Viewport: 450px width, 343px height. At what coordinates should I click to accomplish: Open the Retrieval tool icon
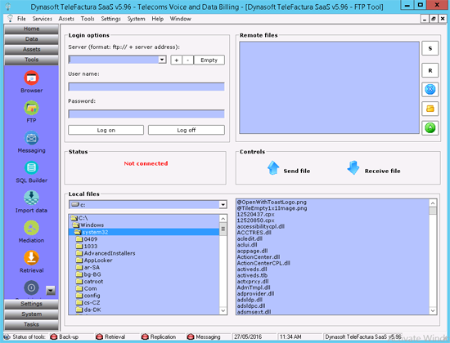coord(31,258)
